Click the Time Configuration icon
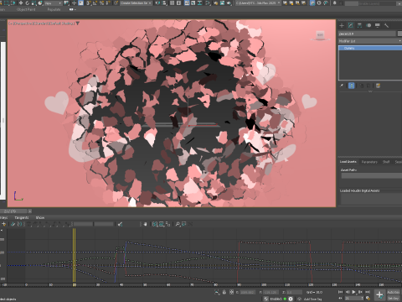 (x=368, y=299)
